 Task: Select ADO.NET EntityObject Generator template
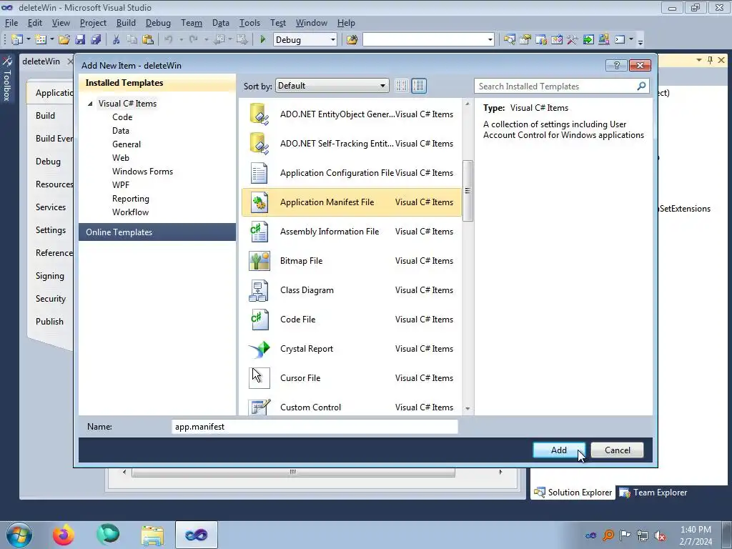352,114
